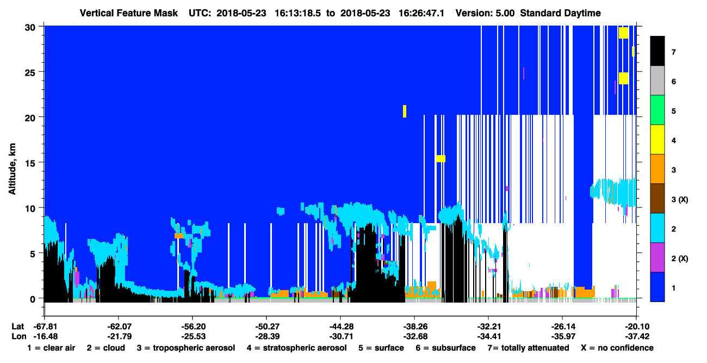Click the legend text '3 = tropospheric aerosol'

pos(186,348)
